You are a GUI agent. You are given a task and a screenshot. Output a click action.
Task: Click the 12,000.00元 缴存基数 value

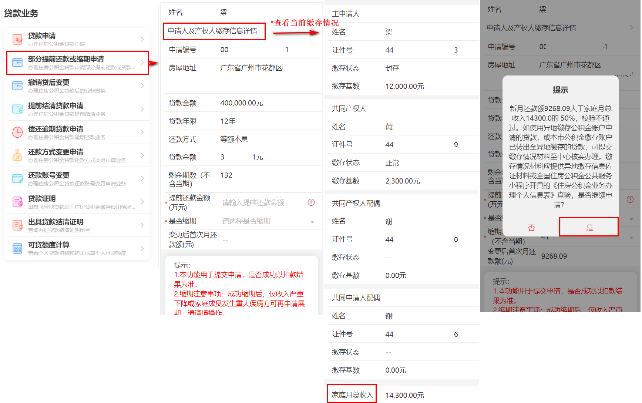click(405, 86)
